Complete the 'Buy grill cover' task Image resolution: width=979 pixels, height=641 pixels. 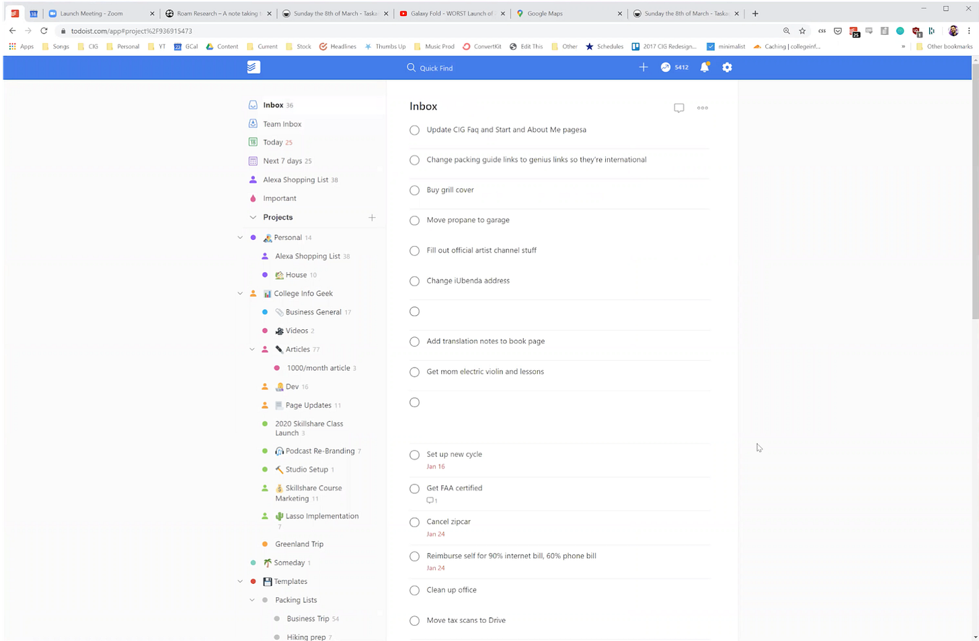tap(415, 190)
